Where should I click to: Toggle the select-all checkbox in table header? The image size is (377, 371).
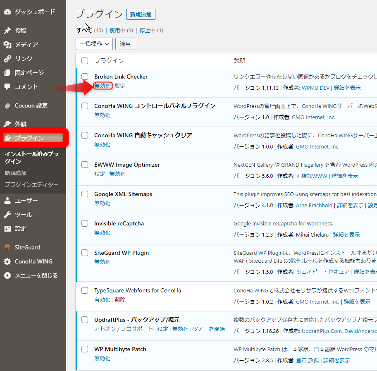pyautogui.click(x=85, y=61)
